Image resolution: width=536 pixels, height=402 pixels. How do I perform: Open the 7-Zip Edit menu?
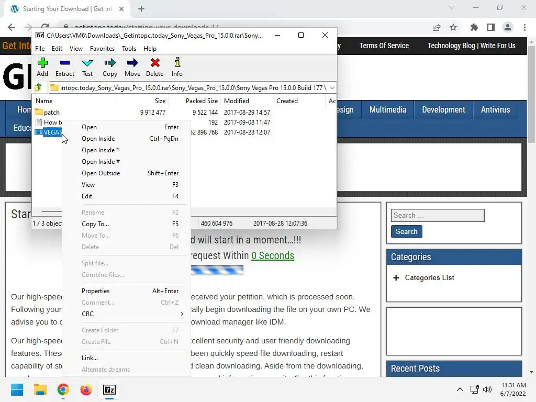[x=57, y=49]
